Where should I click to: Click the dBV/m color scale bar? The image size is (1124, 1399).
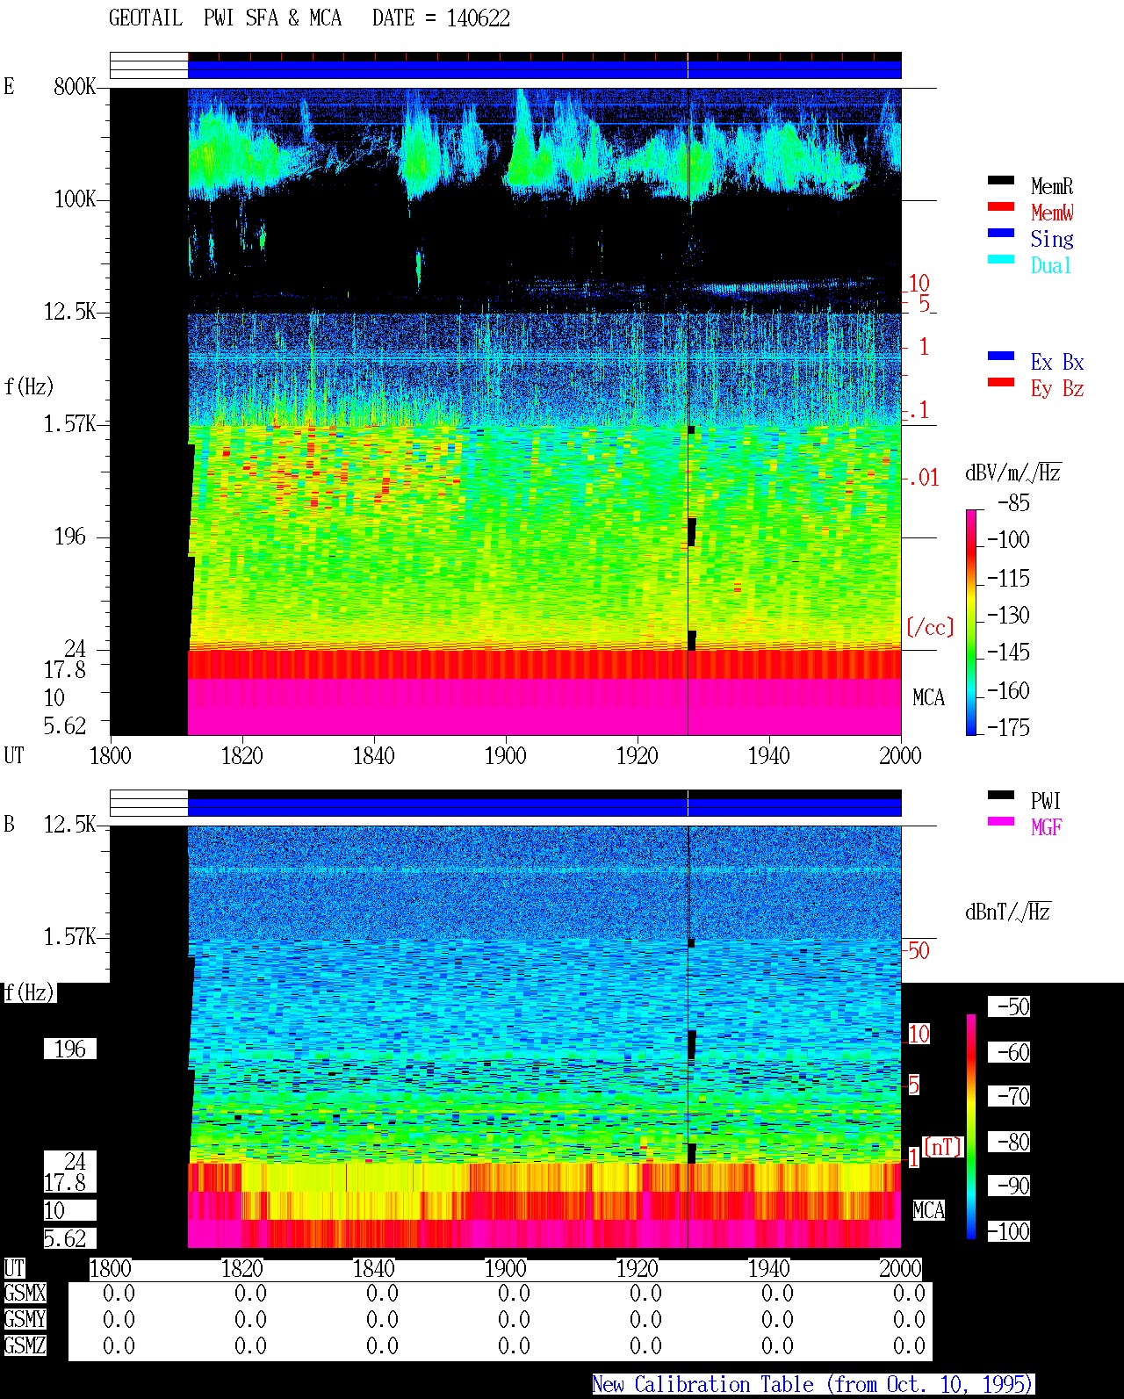click(x=970, y=622)
